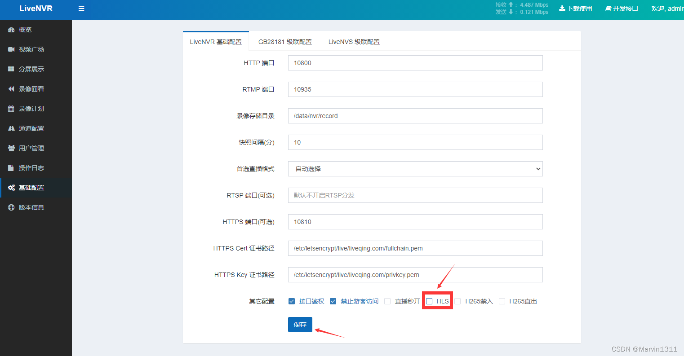
Task: Click the 下载使用 download icon
Action: pos(562,9)
